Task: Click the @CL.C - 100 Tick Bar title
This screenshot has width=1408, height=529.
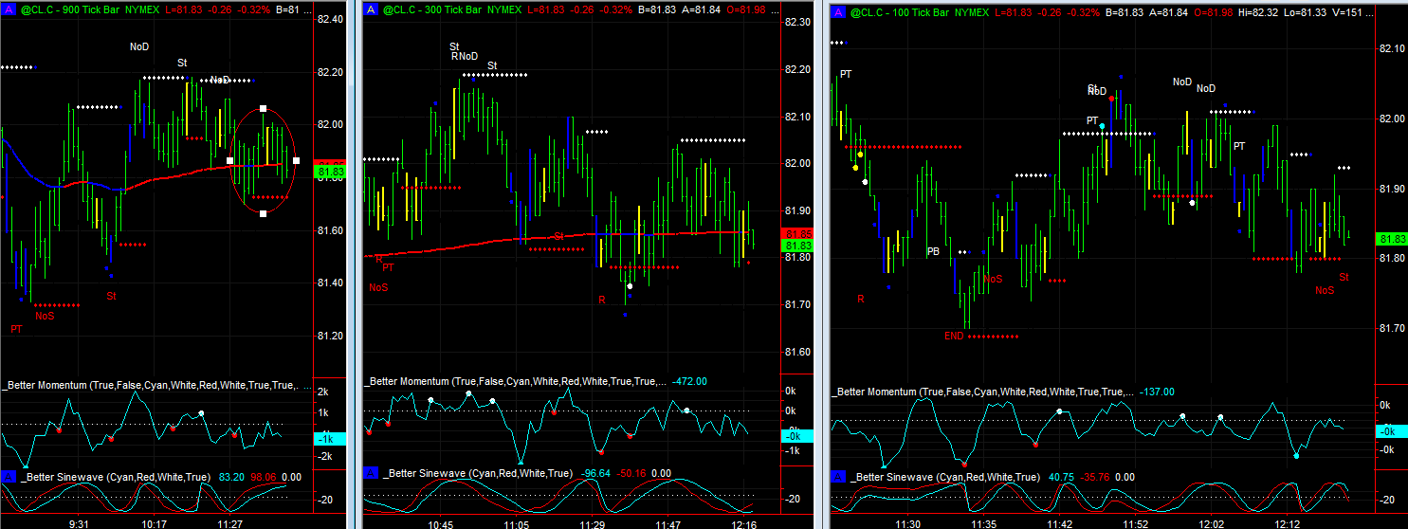Action: point(899,13)
